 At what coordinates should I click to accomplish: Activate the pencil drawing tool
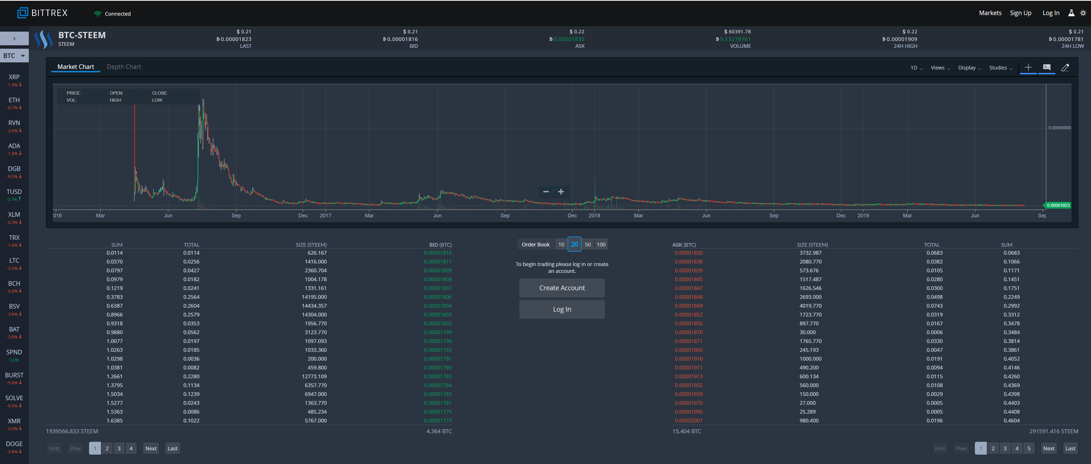(x=1065, y=68)
